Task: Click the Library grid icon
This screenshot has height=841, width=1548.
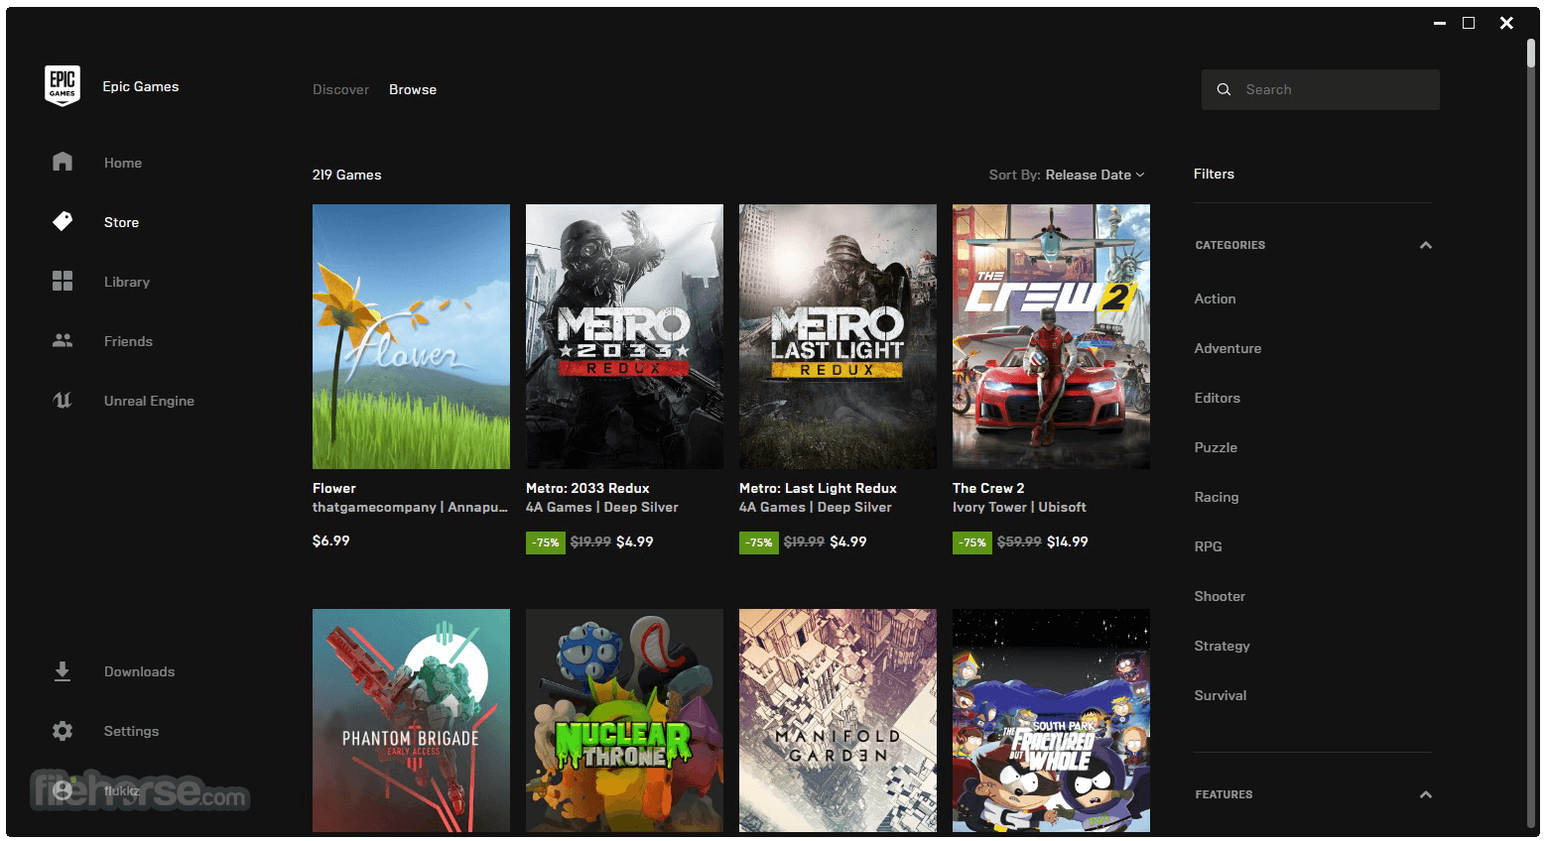Action: click(63, 281)
